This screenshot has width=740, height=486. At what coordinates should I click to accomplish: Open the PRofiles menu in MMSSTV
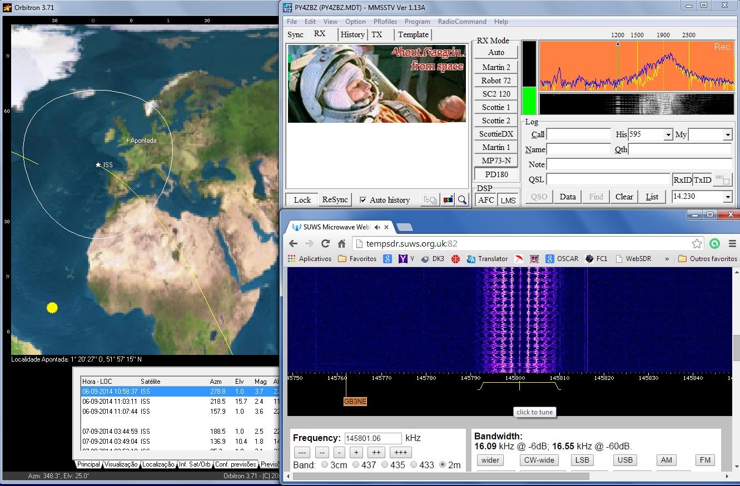[x=385, y=22]
